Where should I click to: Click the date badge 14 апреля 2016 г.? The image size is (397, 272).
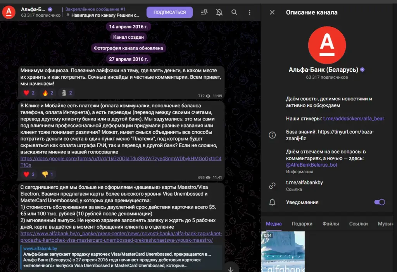(128, 27)
